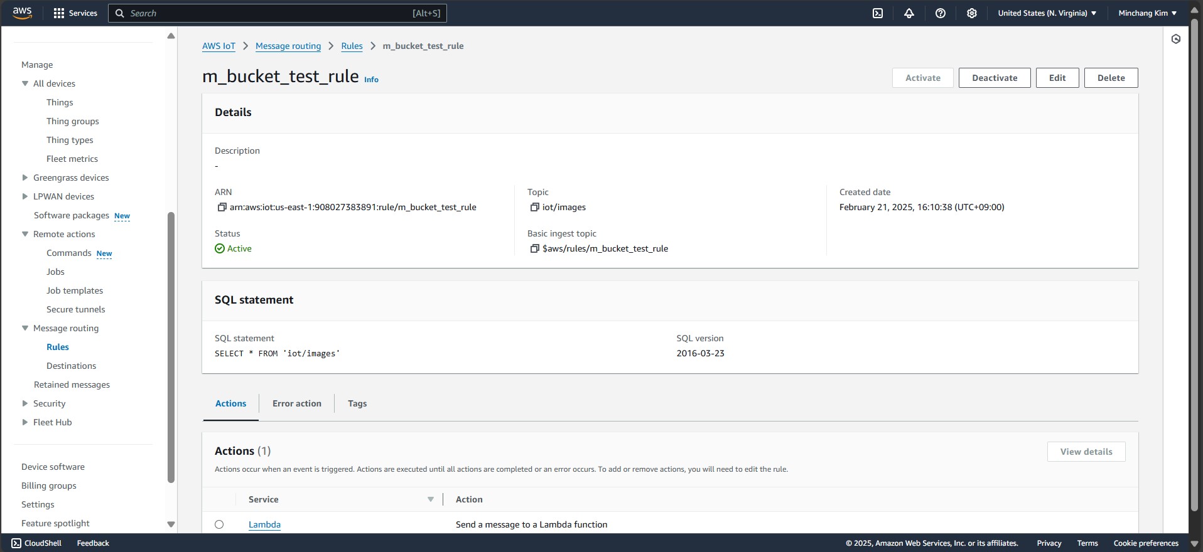
Task: Open the Minchang Kim account menu
Action: pyautogui.click(x=1147, y=13)
